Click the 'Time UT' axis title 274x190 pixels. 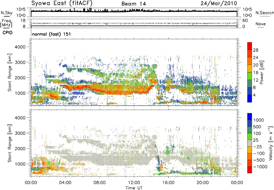134,188
